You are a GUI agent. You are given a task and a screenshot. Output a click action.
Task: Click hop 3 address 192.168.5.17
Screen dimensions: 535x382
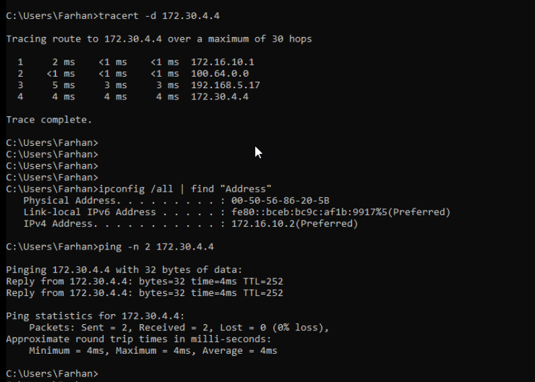point(225,85)
